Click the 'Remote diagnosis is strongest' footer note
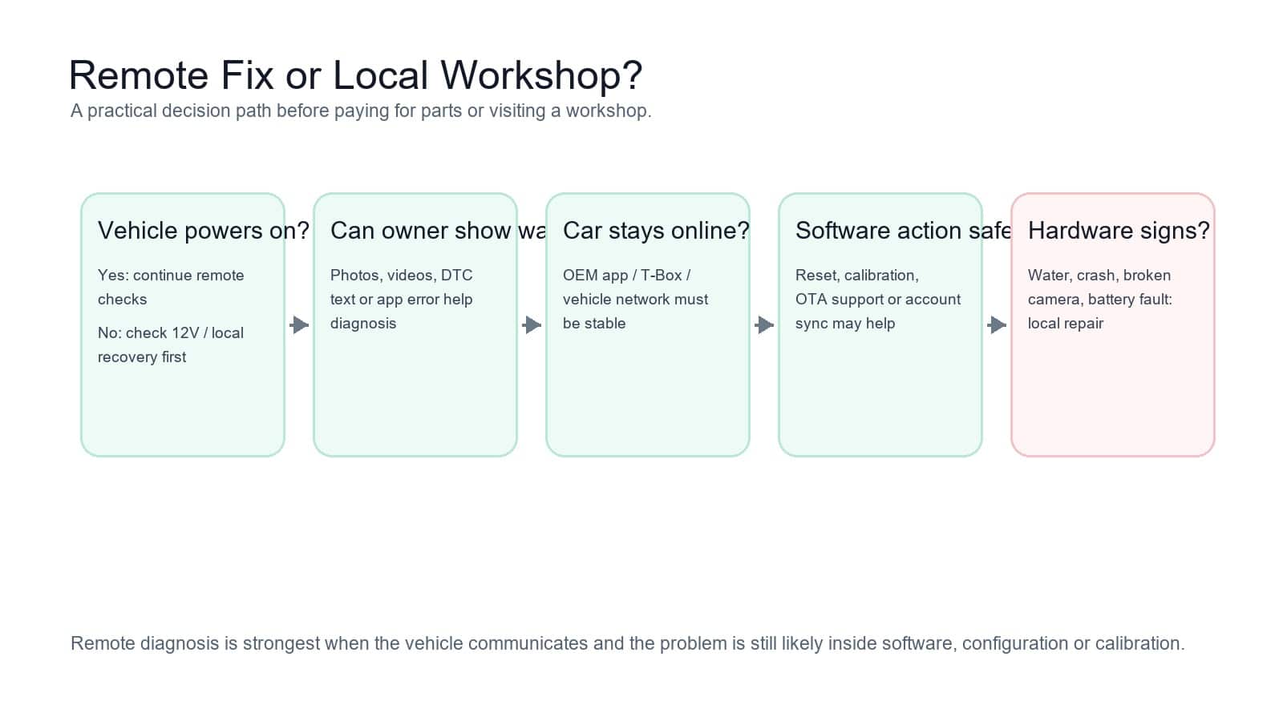 (628, 643)
